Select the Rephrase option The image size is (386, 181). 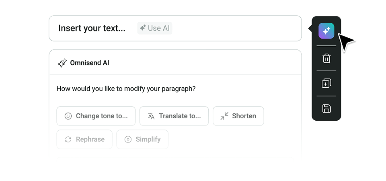coord(84,140)
